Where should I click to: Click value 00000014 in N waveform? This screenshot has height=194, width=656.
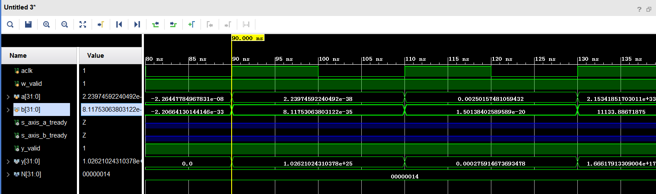404,176
